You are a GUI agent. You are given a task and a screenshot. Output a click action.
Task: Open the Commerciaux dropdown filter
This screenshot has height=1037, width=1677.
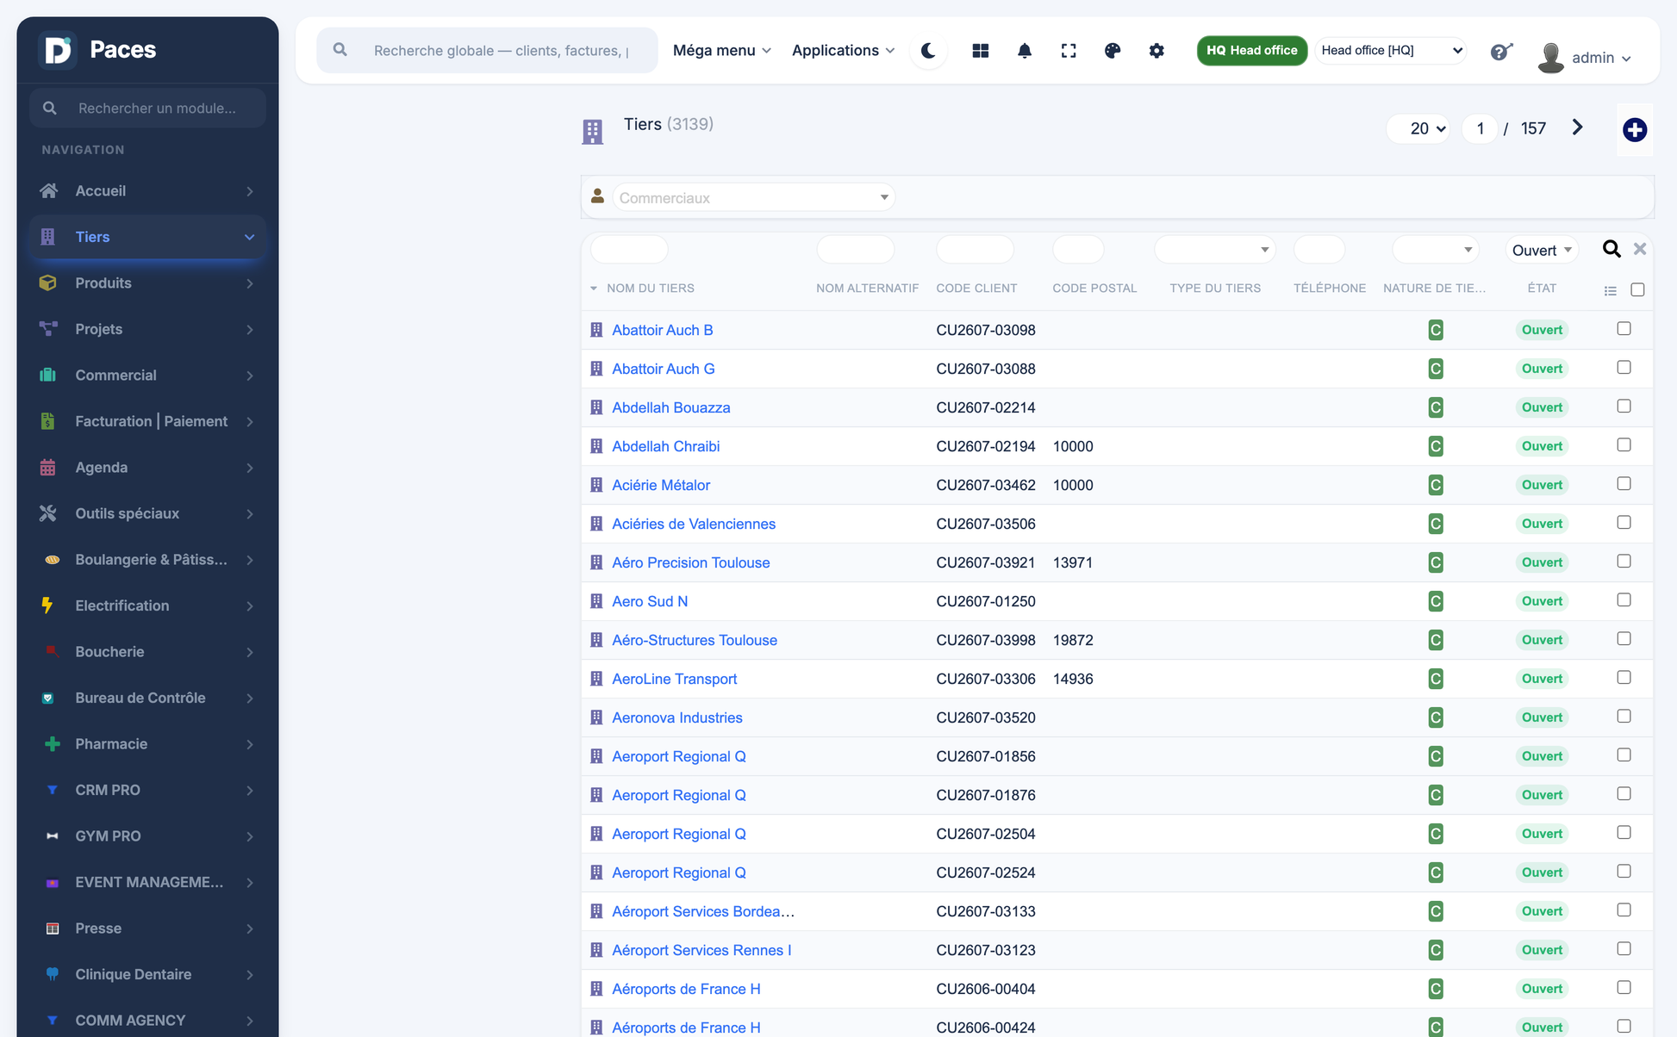pos(753,197)
